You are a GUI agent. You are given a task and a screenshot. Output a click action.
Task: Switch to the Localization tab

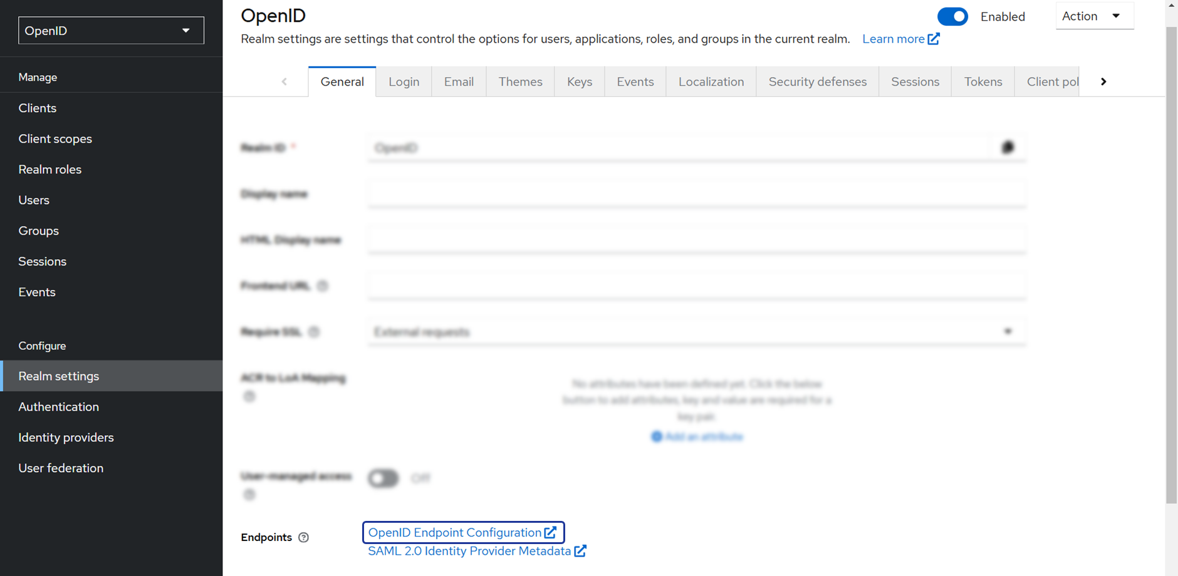click(711, 81)
